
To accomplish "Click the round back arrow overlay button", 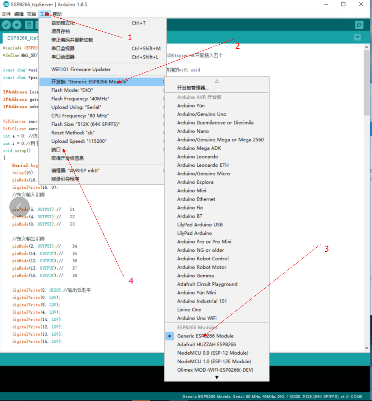I will [x=20, y=207].
